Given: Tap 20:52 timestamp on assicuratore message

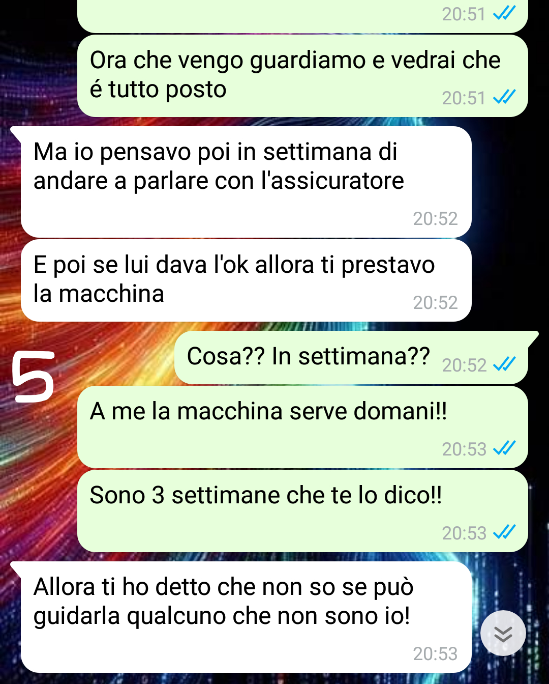Looking at the screenshot, I should click(x=435, y=219).
